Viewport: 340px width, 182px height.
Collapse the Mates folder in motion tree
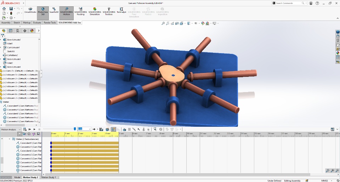tap(10, 139)
